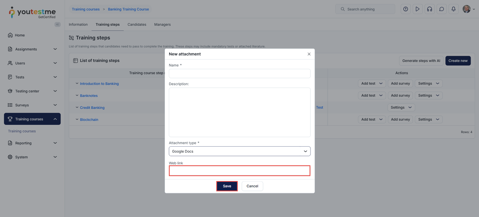Screen dimensions: 479x217
Task: Collapse the sidebar with double-chevron icon
Action: 57,25
